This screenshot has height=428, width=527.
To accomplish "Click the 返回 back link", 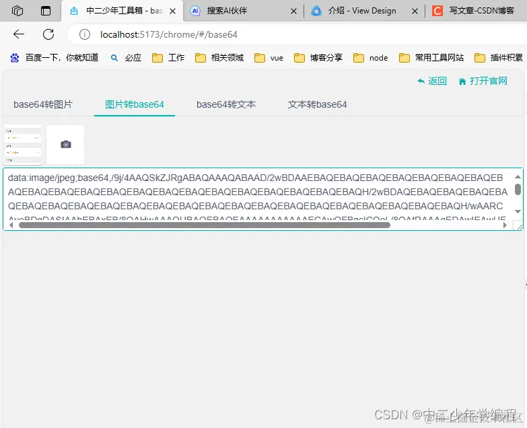I will 432,81.
